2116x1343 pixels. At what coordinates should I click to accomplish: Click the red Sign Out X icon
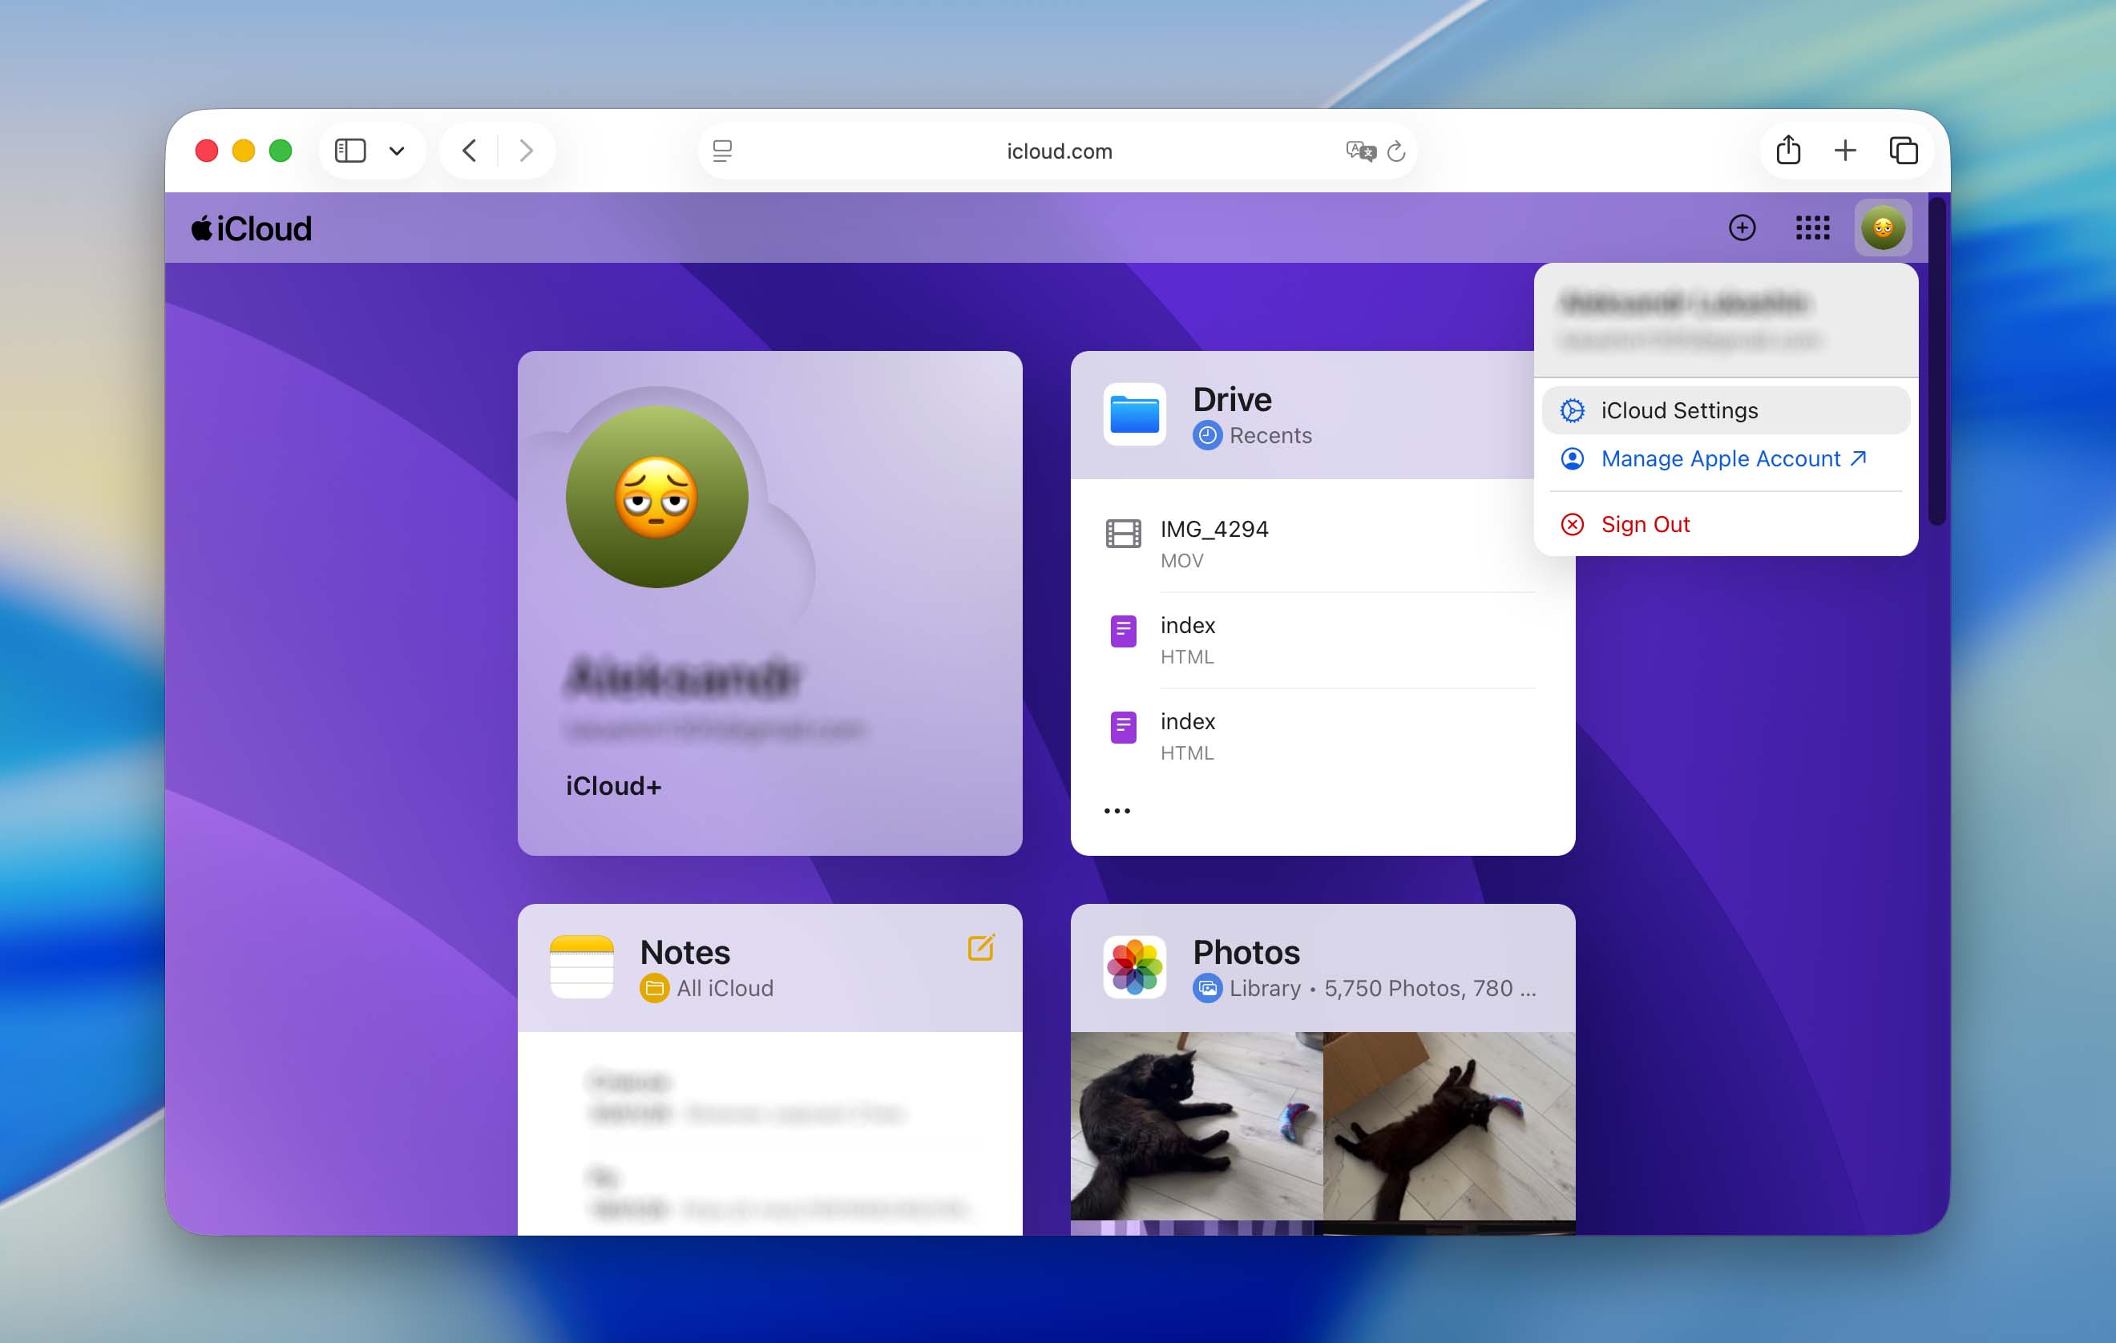1572,524
